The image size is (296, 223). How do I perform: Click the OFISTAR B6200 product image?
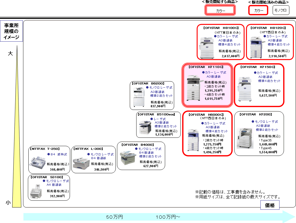pos(139,97)
